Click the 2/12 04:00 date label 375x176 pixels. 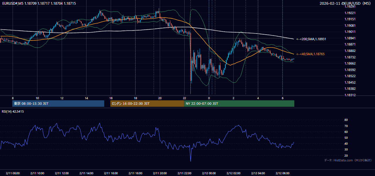(258, 173)
